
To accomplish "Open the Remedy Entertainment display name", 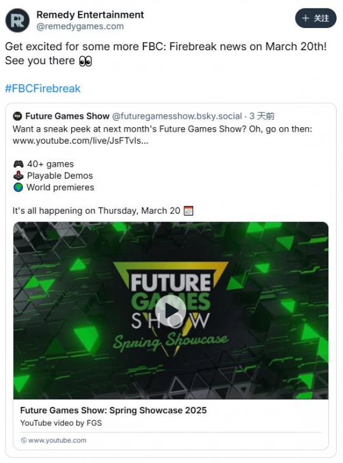I will tap(90, 15).
